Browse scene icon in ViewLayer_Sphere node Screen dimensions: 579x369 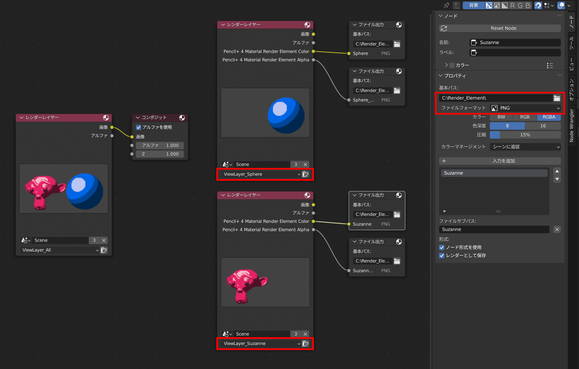pos(227,164)
